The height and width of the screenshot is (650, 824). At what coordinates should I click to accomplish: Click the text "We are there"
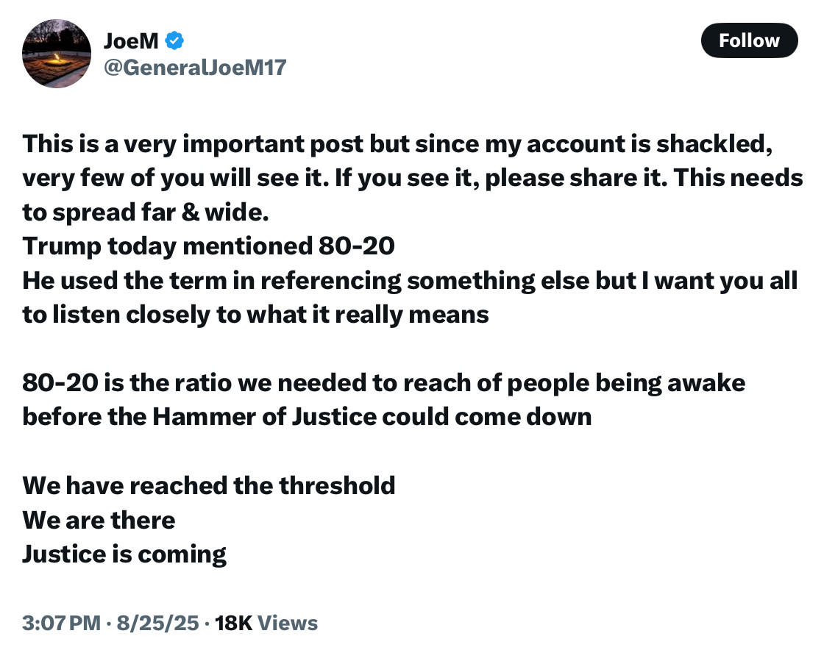coord(99,520)
